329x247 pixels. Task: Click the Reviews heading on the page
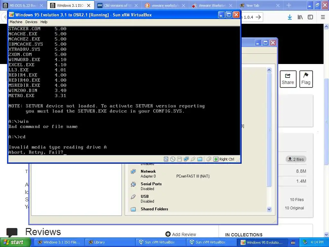tap(43, 232)
